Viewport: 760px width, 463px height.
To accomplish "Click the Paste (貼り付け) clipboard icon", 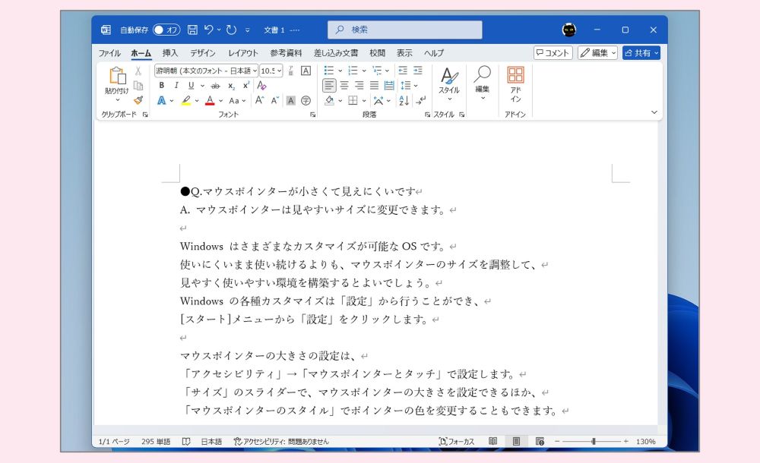I will click(x=117, y=76).
